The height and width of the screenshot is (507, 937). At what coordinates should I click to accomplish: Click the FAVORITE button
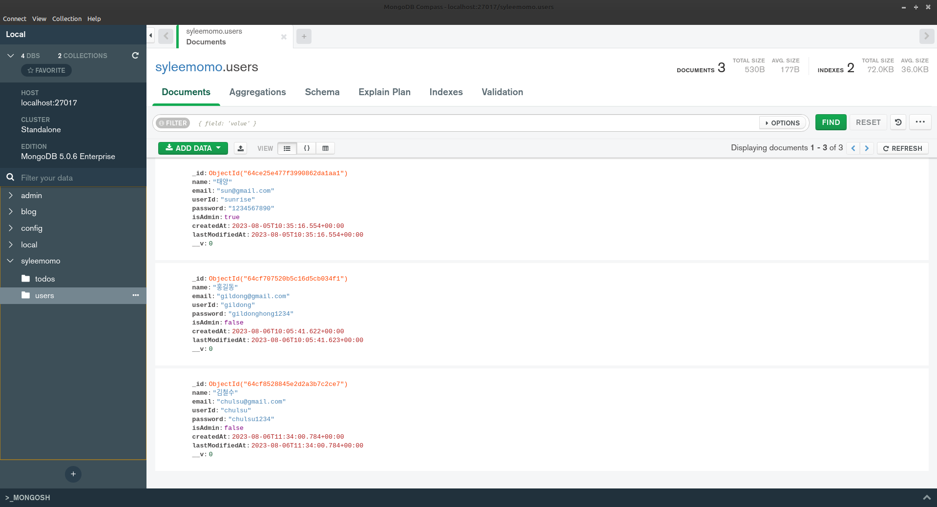[46, 70]
